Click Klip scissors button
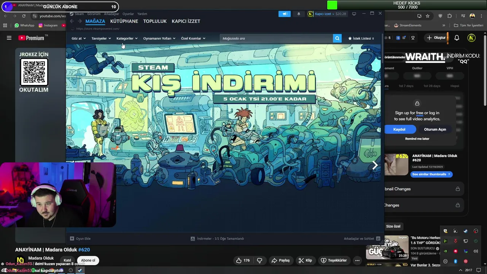 (x=305, y=260)
